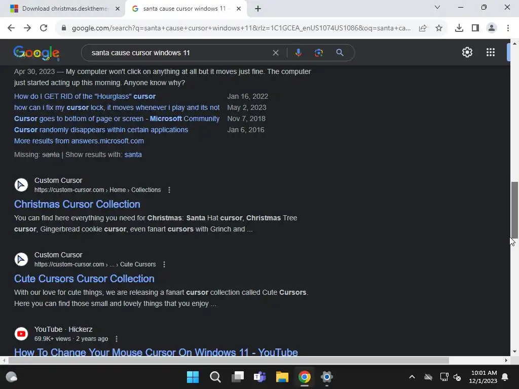Click the Custom Cursor favicon above Cute Cursors
Screen dimensions: 519x389
(x=21, y=259)
